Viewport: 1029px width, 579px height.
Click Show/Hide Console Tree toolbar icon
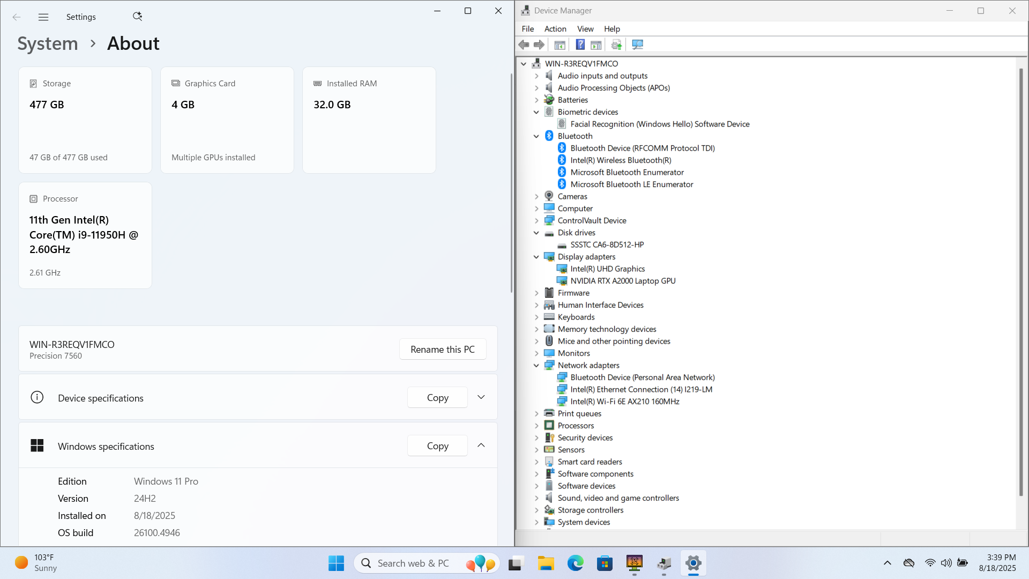pos(560,45)
